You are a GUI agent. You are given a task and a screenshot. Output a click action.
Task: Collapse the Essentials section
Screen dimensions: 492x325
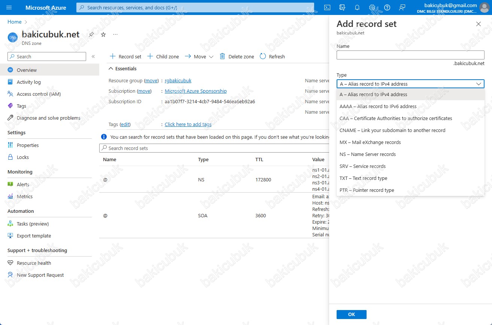pyautogui.click(x=122, y=68)
